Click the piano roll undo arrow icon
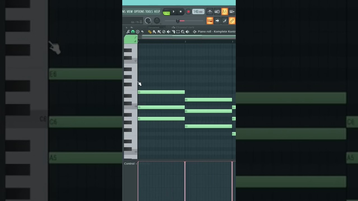Image resolution: width=358 pixels, height=201 pixels. (x=142, y=32)
